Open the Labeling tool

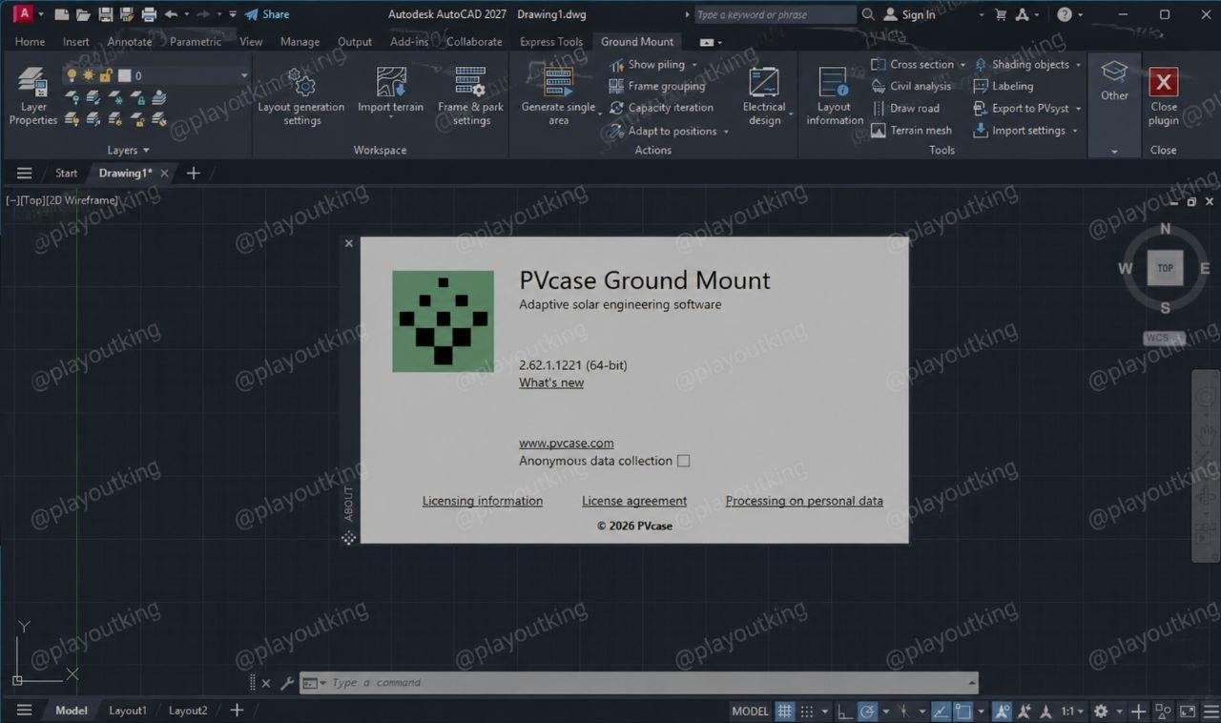[1003, 86]
